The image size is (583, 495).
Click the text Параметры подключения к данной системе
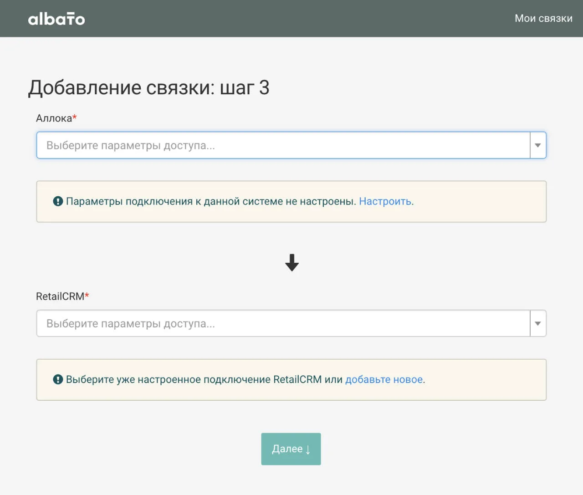click(174, 201)
